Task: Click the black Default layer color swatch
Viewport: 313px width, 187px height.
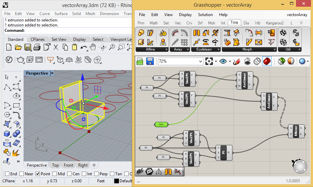Action: (117, 181)
